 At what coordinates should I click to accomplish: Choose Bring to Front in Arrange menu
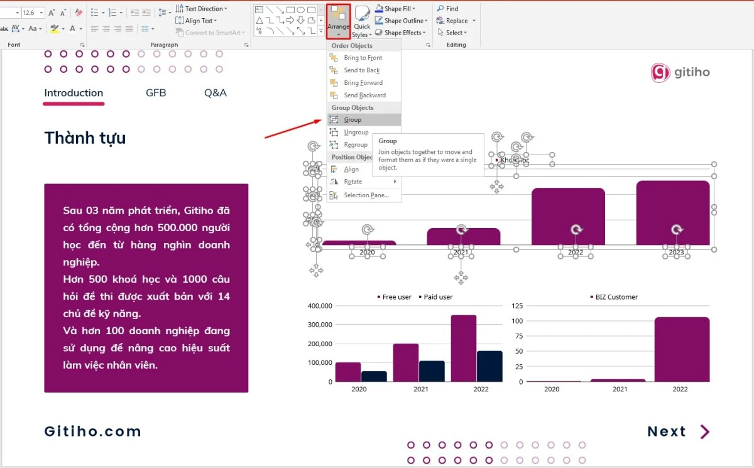pos(364,58)
